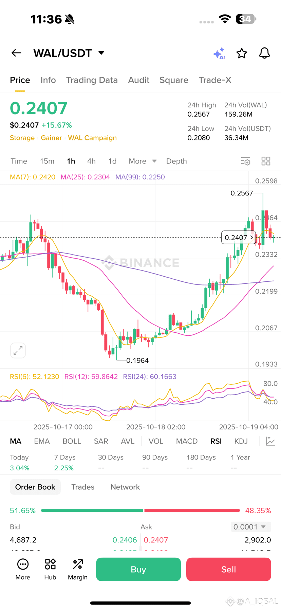Viewport: 281px width, 610px height.
Task: Tap the 0.1964 low marker on chart
Action: tap(137, 360)
